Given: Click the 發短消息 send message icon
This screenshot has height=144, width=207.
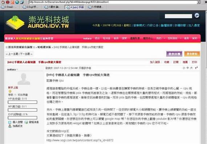Looking at the screenshot, I should [26, 122].
